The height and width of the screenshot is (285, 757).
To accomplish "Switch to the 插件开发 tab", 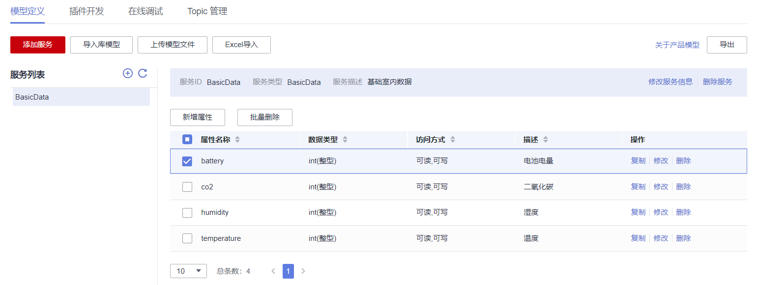I will tap(87, 11).
